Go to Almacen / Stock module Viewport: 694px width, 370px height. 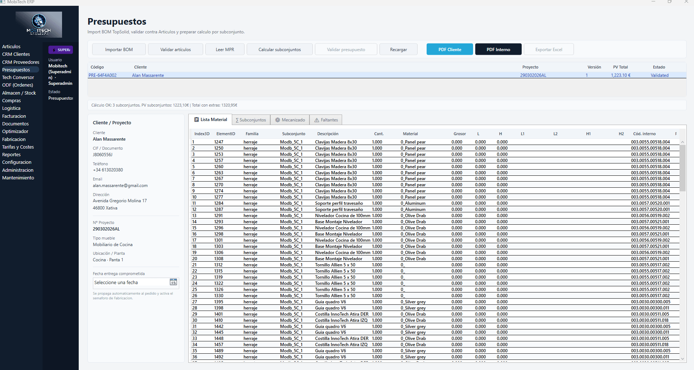click(19, 93)
